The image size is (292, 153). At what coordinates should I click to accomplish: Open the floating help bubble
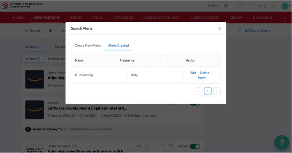coord(282,142)
